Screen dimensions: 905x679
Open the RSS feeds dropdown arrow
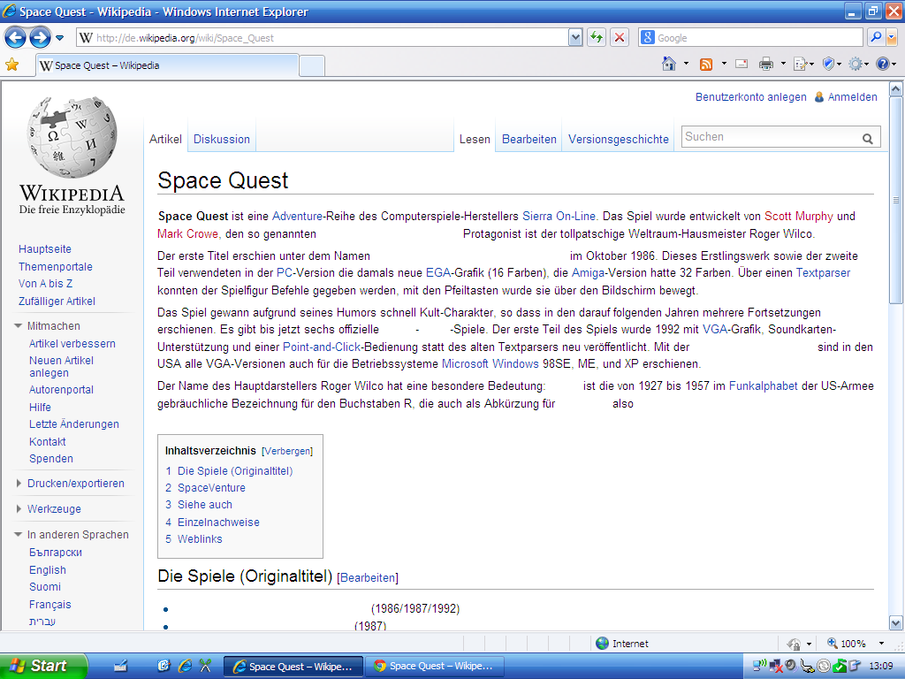[724, 64]
